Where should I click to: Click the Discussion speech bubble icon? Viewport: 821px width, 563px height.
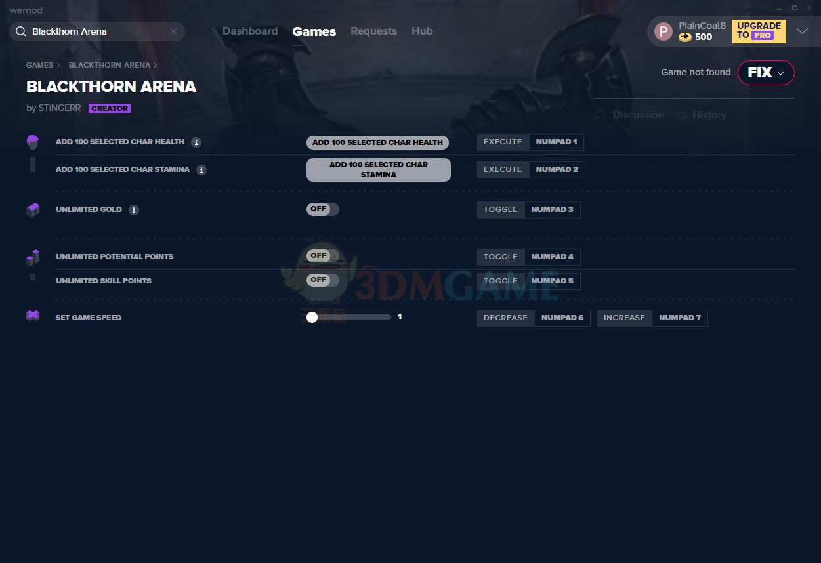tap(600, 115)
